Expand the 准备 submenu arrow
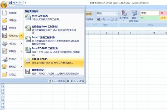The height and width of the screenshot is (110, 167). pos(22,51)
